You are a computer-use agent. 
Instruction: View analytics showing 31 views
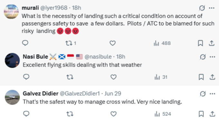pos(161,77)
